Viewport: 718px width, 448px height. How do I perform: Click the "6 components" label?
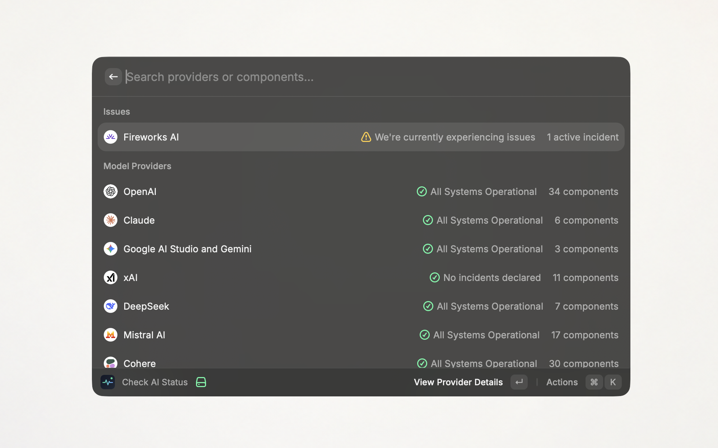[586, 220]
